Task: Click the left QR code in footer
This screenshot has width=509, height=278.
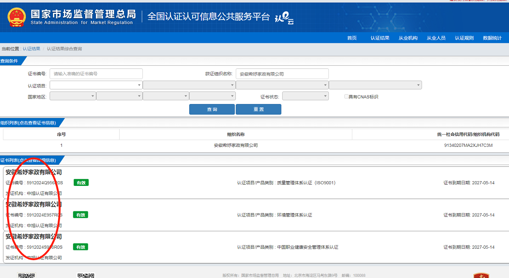Action: (26, 275)
